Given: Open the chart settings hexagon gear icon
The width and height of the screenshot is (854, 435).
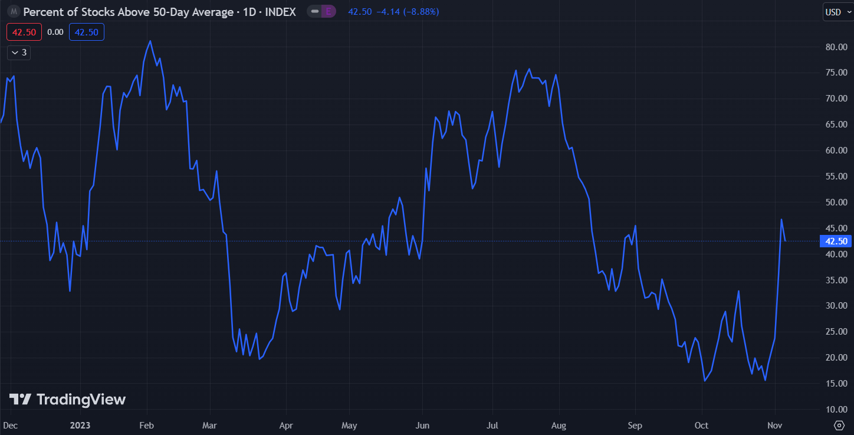Looking at the screenshot, I should coord(839,425).
